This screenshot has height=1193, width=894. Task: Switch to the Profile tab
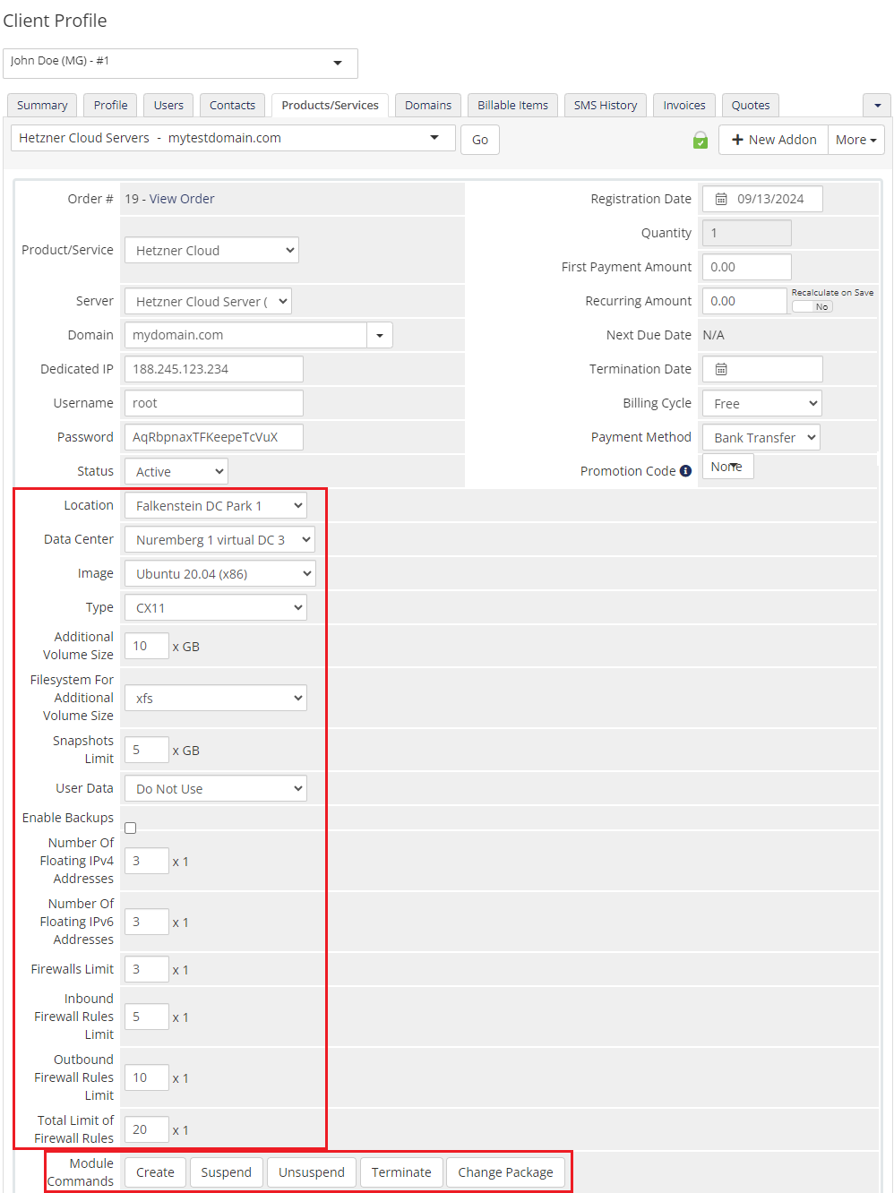pyautogui.click(x=111, y=105)
